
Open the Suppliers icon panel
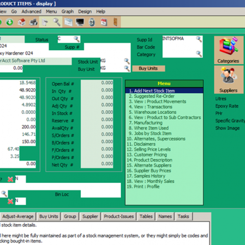click(229, 80)
